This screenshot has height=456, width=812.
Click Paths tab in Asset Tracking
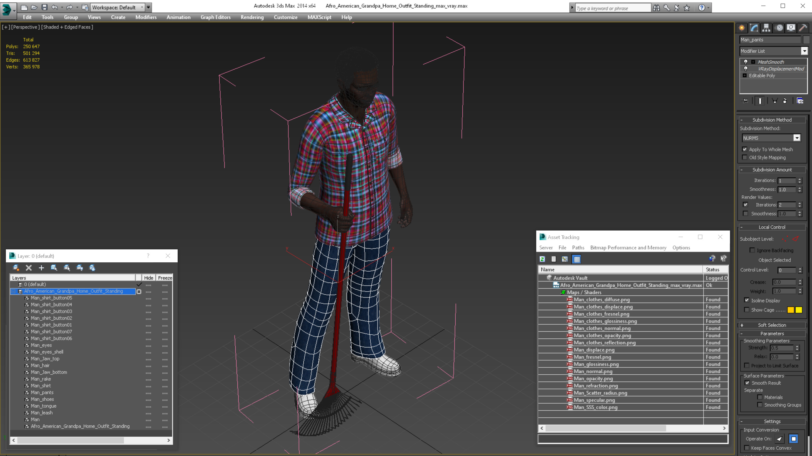[x=577, y=247]
